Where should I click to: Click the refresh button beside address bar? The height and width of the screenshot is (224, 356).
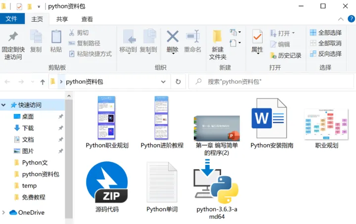(178, 81)
